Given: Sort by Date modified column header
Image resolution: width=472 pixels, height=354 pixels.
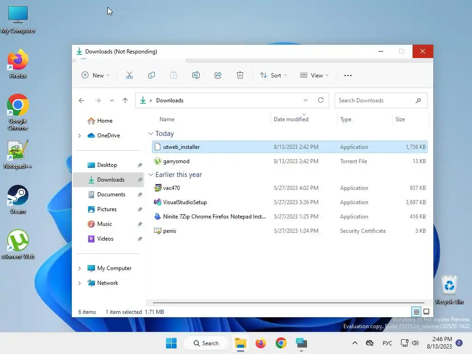Looking at the screenshot, I should [x=304, y=119].
